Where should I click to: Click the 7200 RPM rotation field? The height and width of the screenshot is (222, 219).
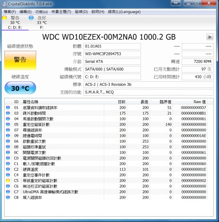[x=197, y=62]
